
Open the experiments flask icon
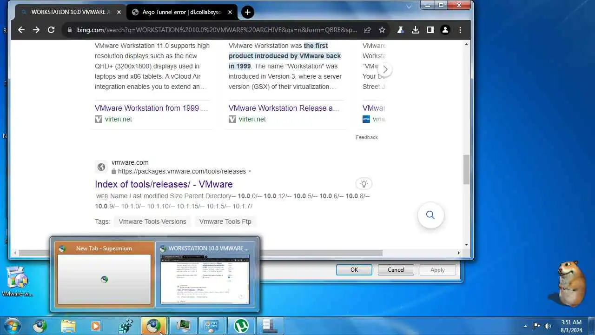400,30
